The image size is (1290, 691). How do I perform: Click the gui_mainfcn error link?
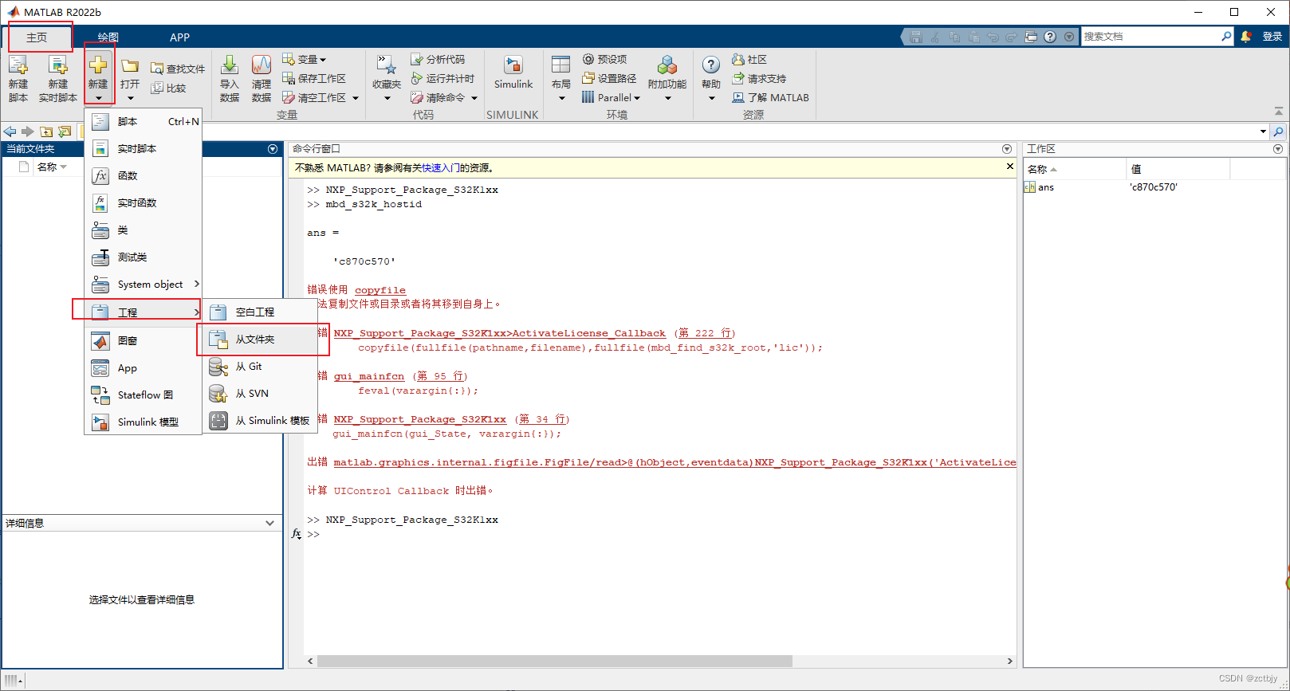(x=369, y=376)
